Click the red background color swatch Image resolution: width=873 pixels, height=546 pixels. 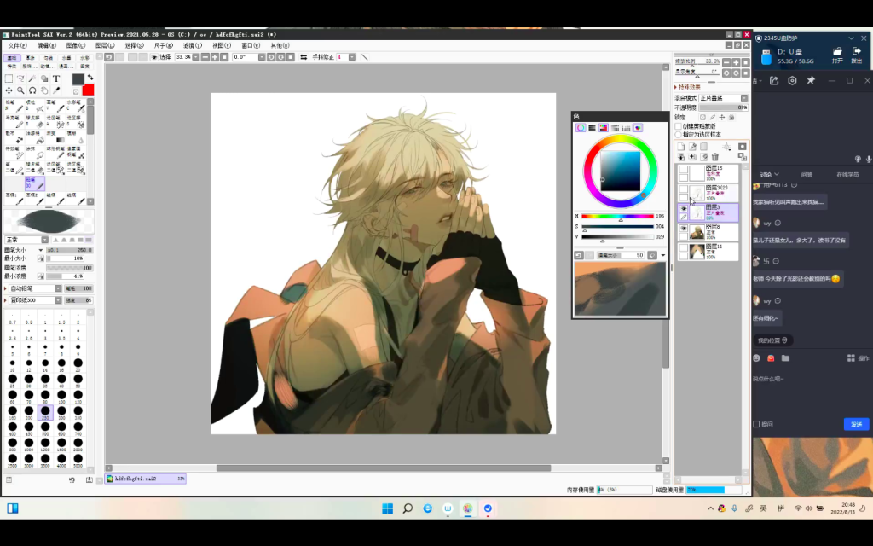[88, 90]
